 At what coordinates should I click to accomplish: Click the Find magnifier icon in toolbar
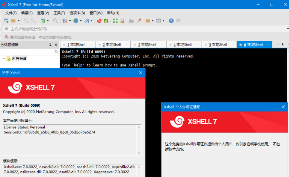[56, 21]
